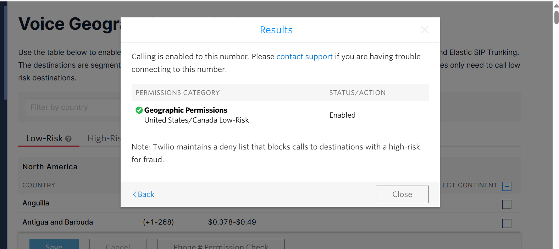Click the North America section header
559x249 pixels.
coord(50,167)
